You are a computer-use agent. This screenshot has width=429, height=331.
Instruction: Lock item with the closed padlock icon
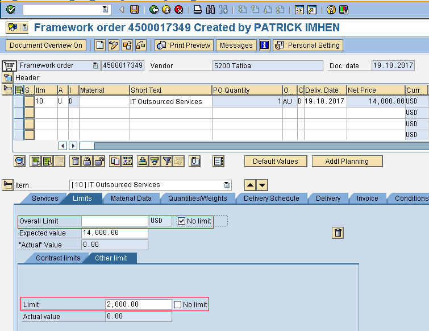[88, 162]
